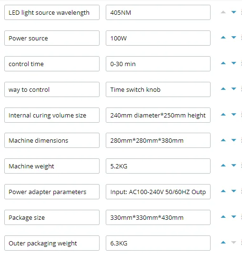Click the 6.3KG value field
Viewport: 242px width, 254px height.
[x=158, y=243]
